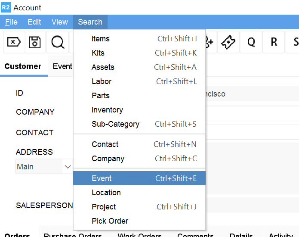Click the magnifying glass search icon

[58, 42]
